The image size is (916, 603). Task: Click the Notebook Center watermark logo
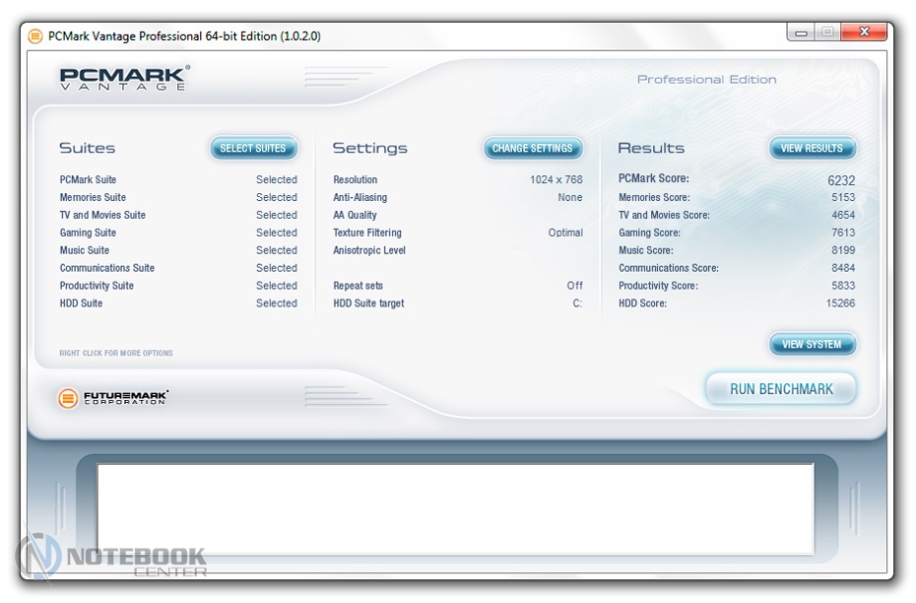pos(111,561)
